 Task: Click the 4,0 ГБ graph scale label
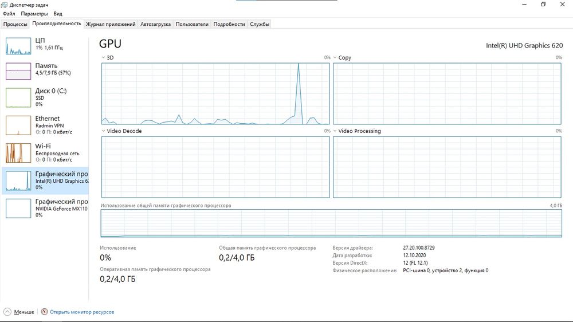[556, 206]
